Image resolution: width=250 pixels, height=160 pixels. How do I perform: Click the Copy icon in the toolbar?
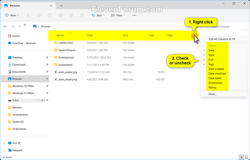tap(39, 15)
